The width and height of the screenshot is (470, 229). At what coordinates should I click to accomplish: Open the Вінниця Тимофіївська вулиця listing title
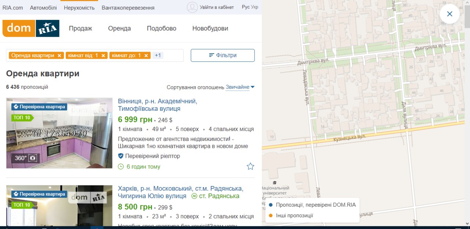pos(158,105)
